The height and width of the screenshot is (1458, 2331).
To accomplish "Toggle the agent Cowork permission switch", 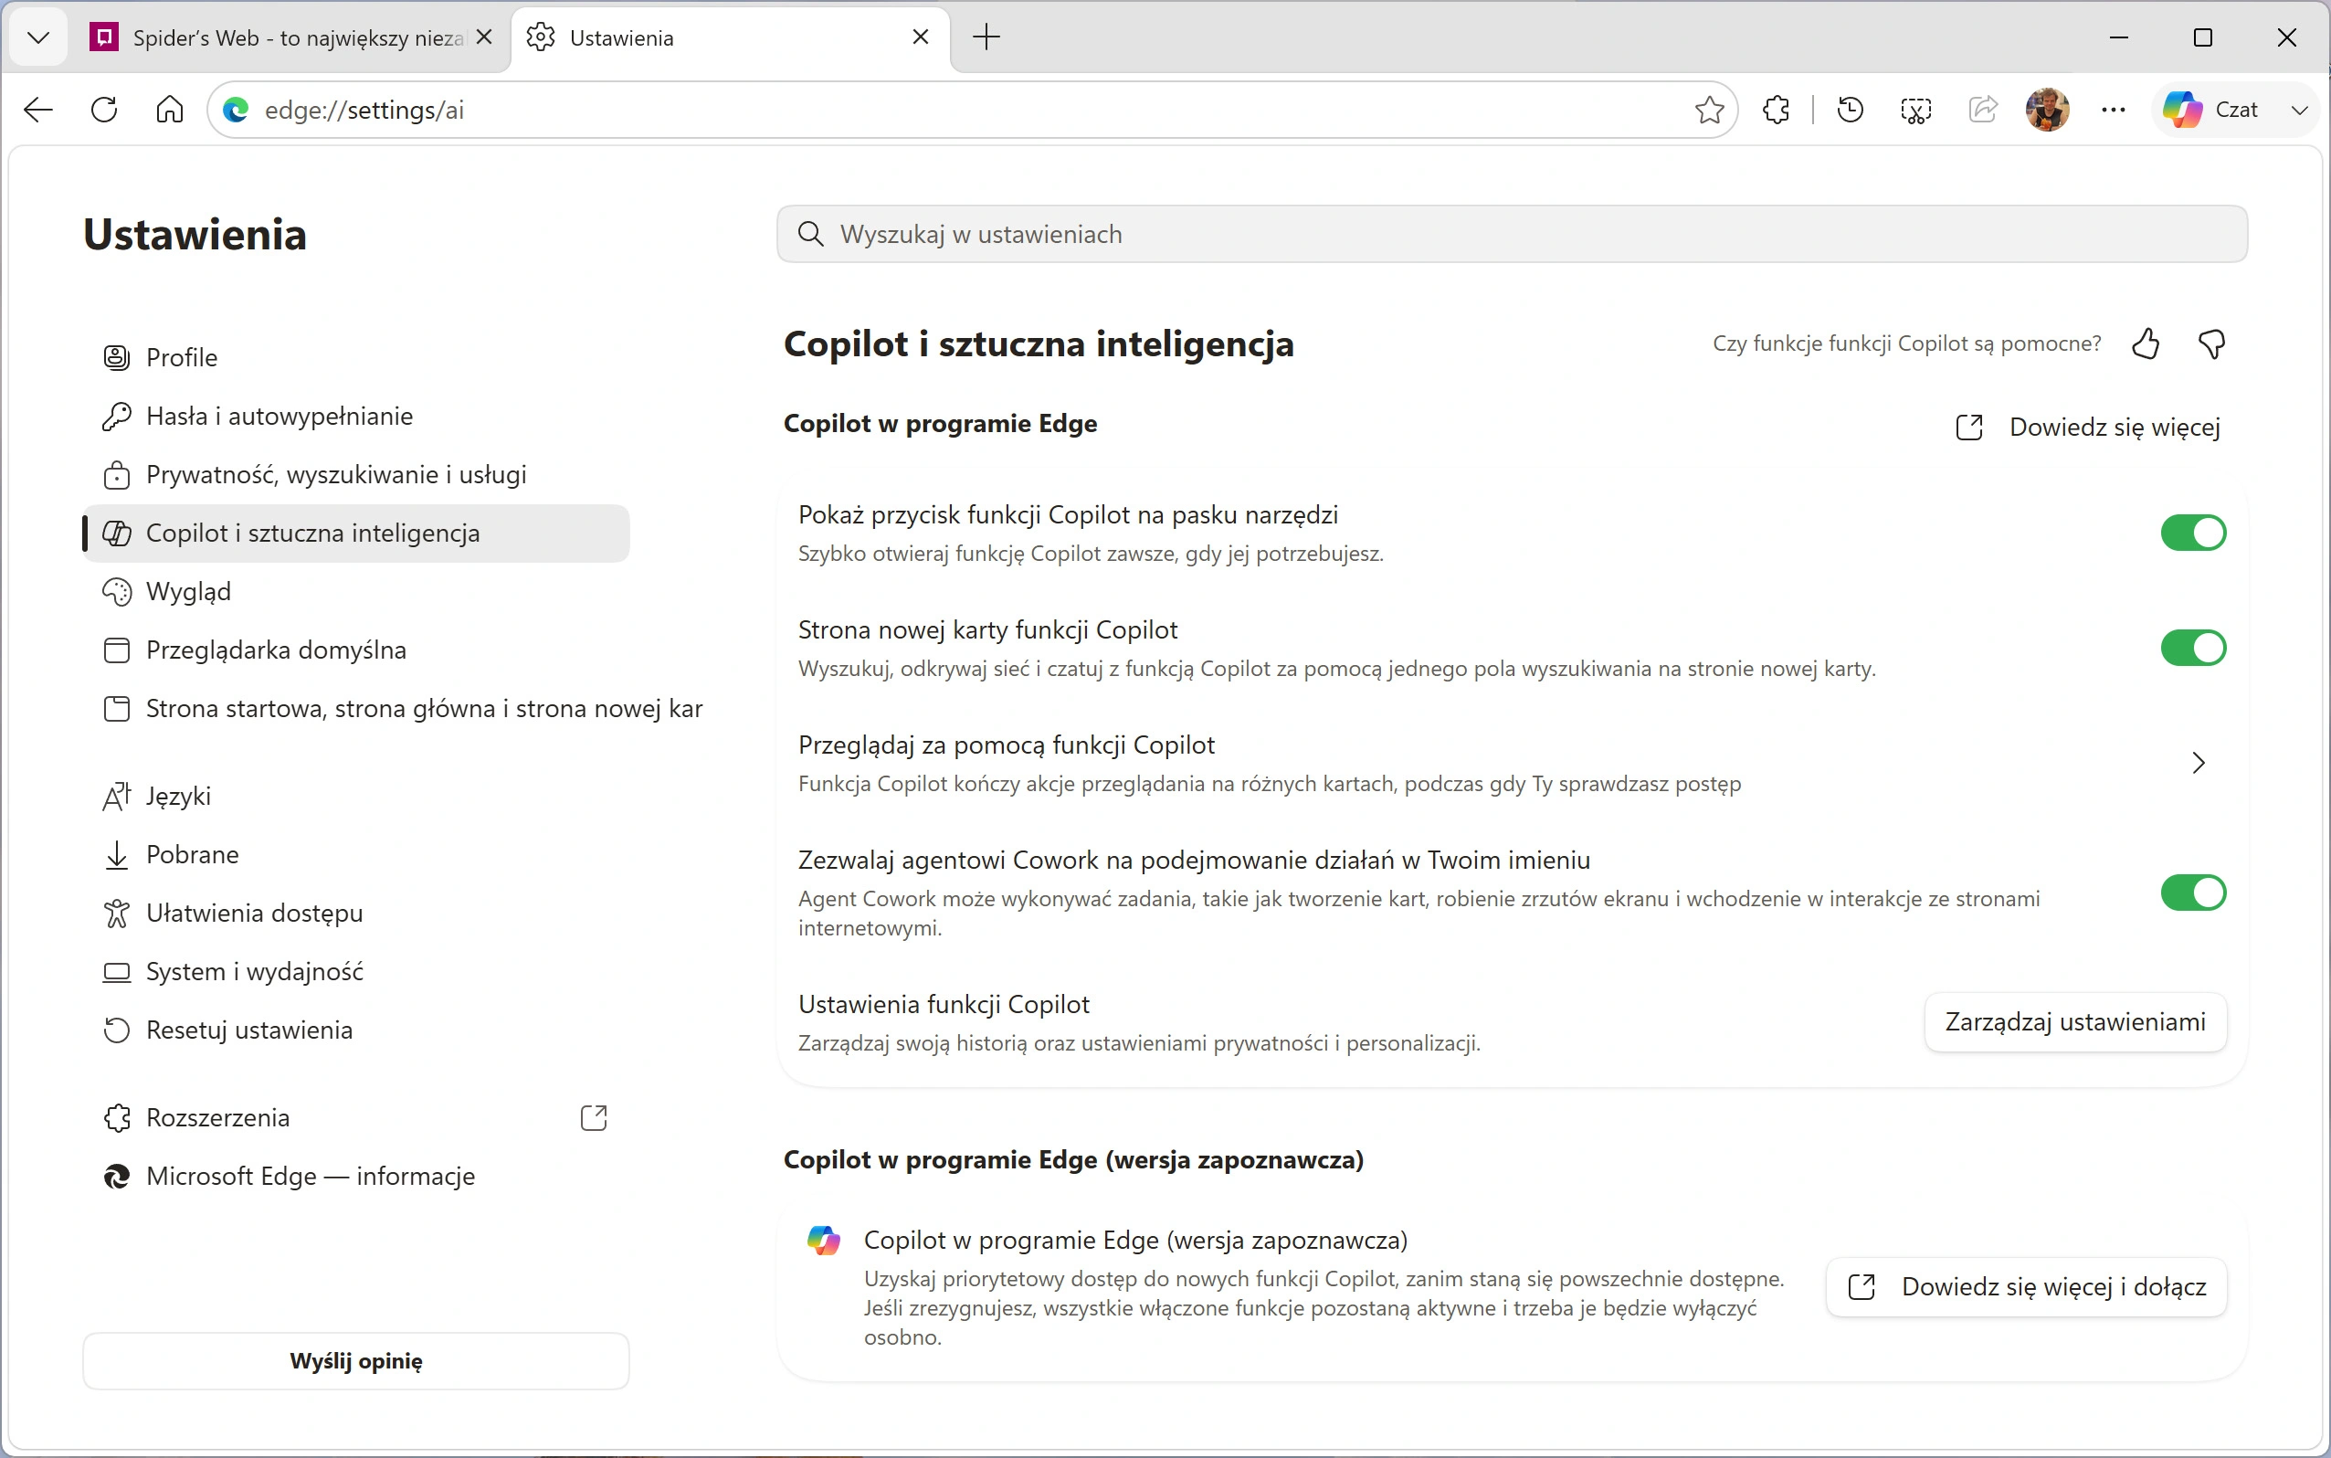I will coord(2193,893).
